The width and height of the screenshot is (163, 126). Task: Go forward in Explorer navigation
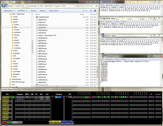pos(7,6)
